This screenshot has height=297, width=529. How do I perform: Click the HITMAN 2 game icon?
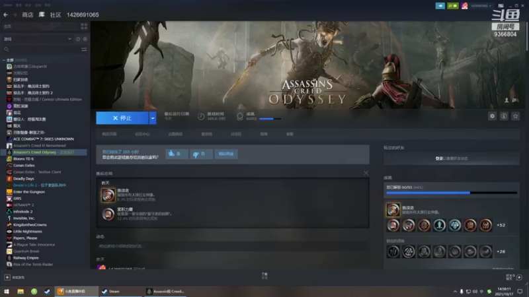click(x=9, y=205)
